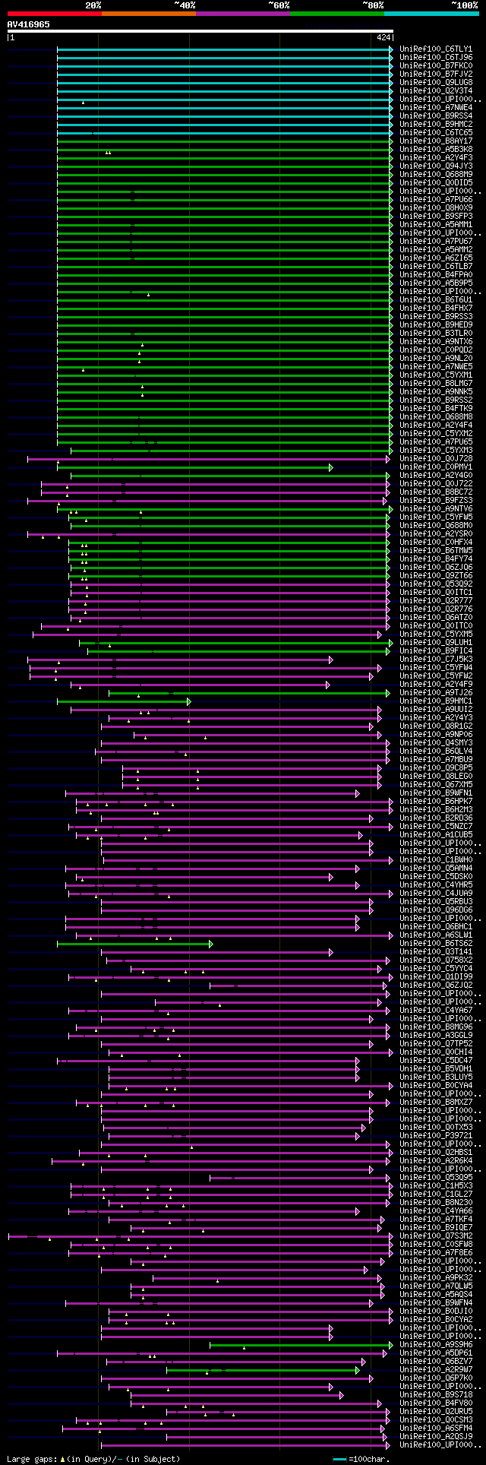Image resolution: width=486 pixels, height=1465 pixels.
Task: Select label UniRef100_Q8H0X9
Action: pos(436,207)
